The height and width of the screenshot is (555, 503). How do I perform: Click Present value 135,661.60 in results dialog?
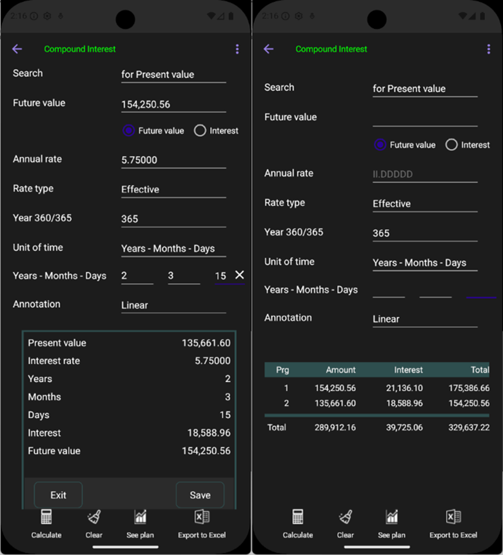pos(206,343)
